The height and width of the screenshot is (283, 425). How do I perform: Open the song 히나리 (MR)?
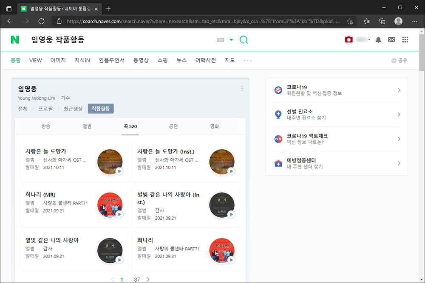[40, 194]
